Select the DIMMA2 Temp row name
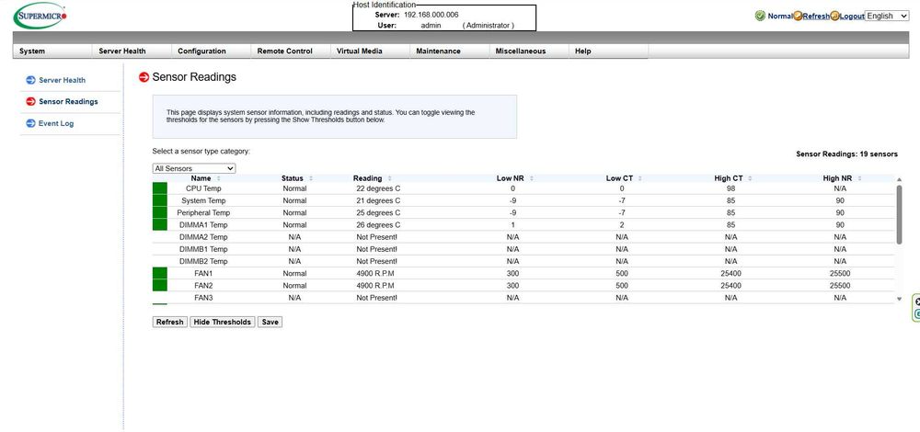 (203, 237)
